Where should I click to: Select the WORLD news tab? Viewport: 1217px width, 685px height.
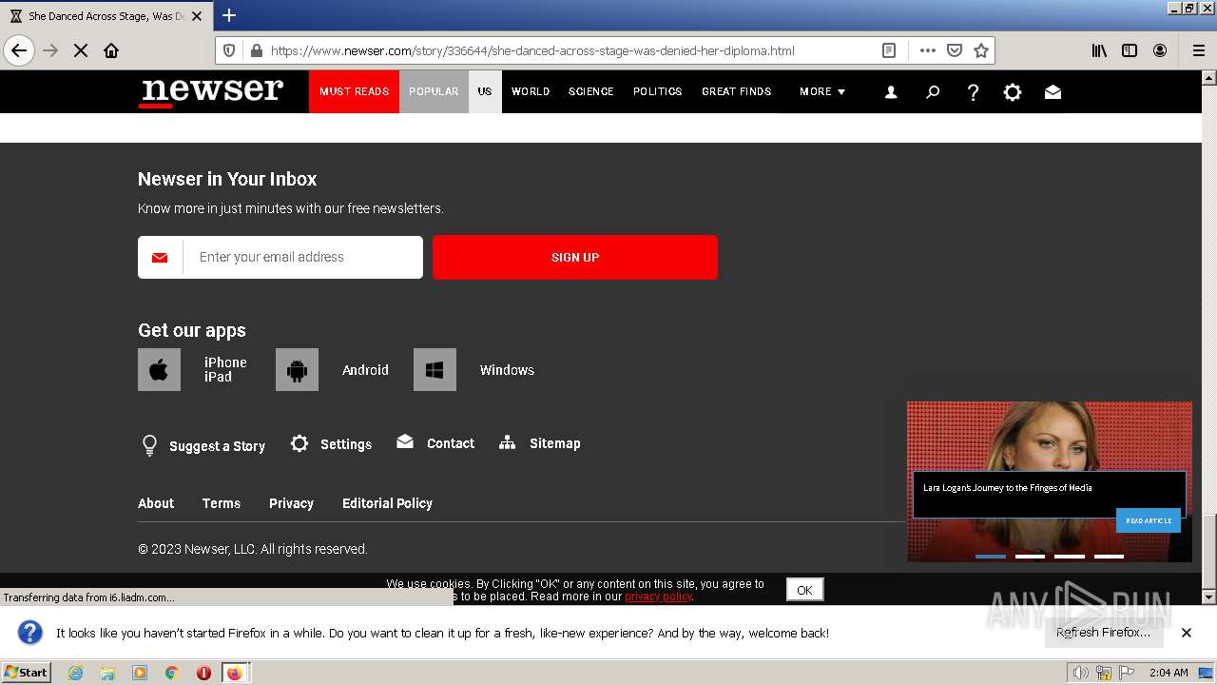(531, 92)
